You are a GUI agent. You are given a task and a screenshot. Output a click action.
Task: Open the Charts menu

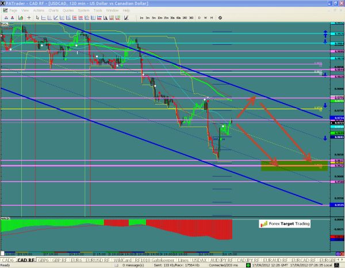pyautogui.click(x=53, y=10)
